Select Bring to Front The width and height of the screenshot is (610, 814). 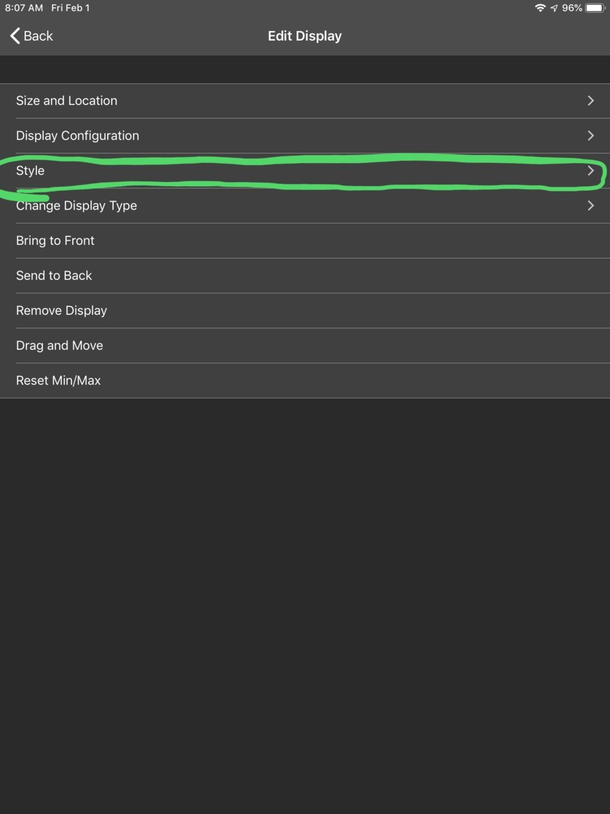tap(305, 240)
